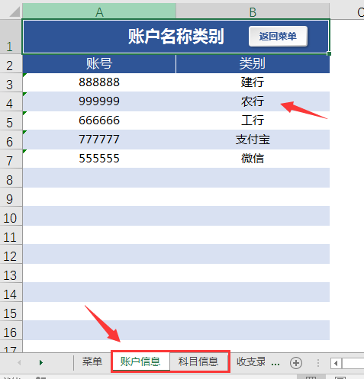Switch to the 科目信息 sheet tab
364x379 pixels.
(x=198, y=361)
